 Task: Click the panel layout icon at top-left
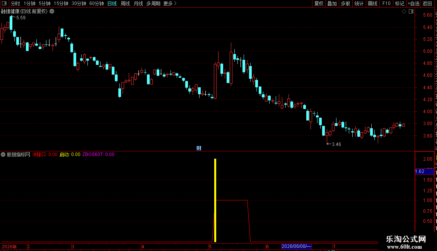pyautogui.click(x=4, y=3)
